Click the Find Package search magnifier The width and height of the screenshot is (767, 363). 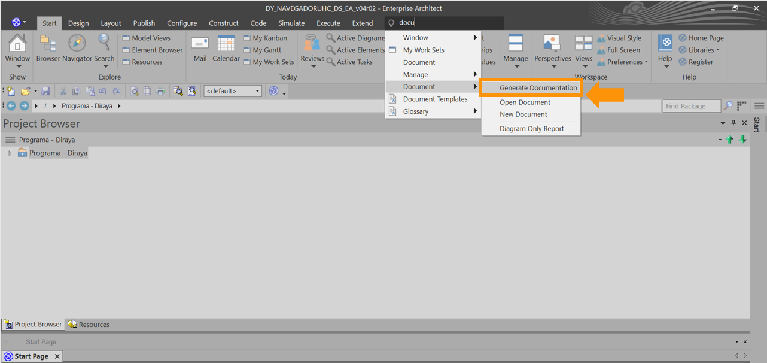tap(728, 106)
